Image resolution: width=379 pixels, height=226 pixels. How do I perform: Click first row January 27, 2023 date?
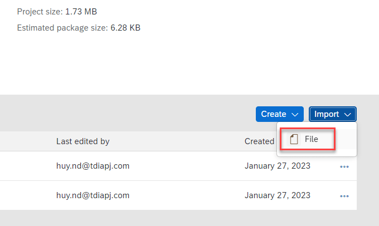277,165
